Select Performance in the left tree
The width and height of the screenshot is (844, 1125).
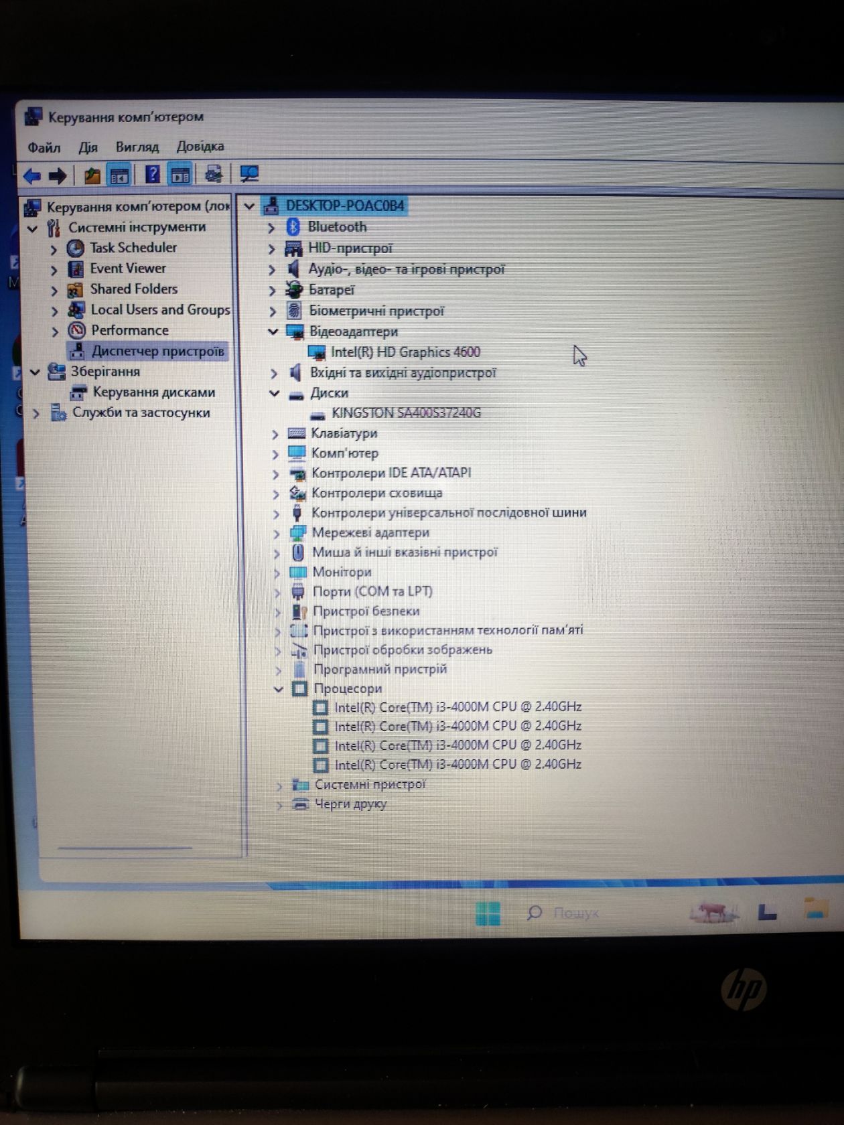(130, 330)
